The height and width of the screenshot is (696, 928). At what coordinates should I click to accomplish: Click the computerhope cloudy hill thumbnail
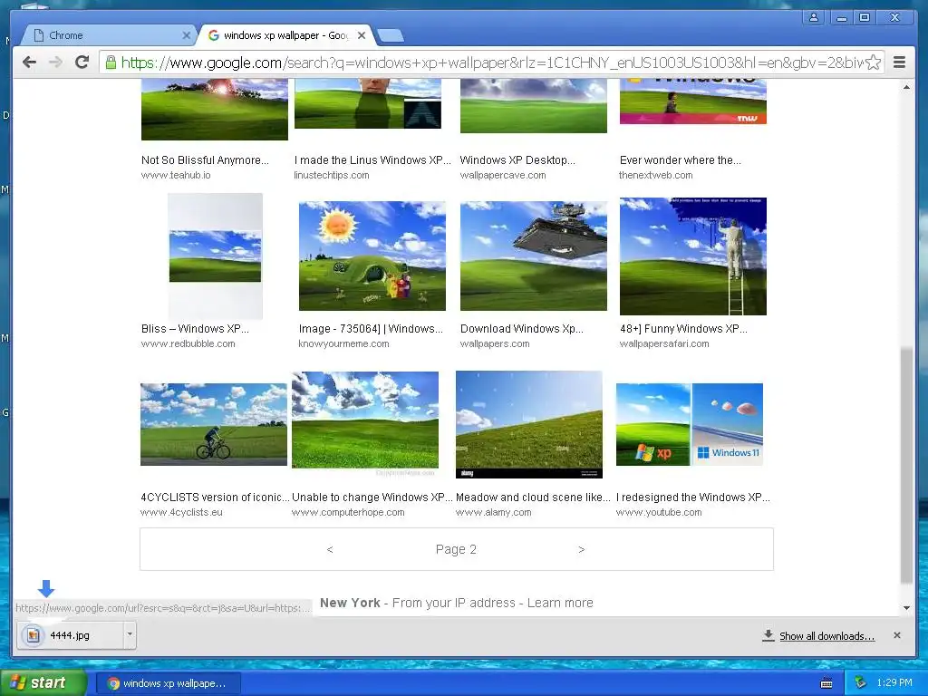click(x=365, y=424)
